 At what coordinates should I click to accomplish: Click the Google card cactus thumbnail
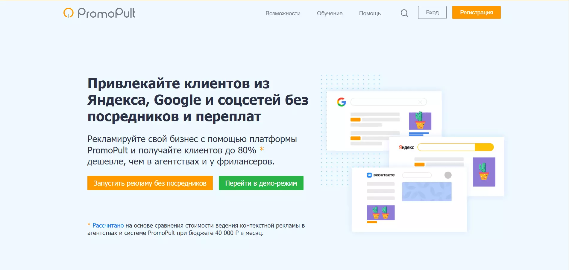point(420,121)
